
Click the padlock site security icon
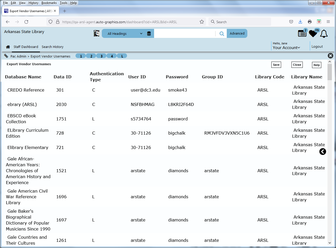click(58, 22)
